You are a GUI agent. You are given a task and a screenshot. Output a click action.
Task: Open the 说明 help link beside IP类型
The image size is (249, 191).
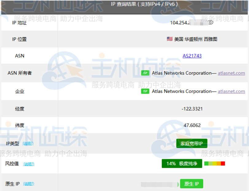[28, 144]
